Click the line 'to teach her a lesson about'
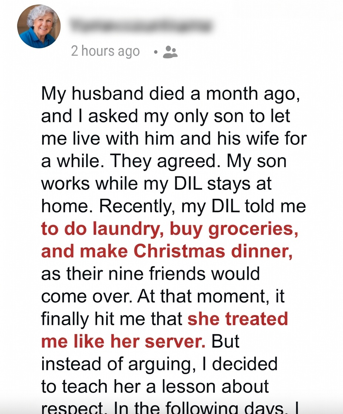Viewport: 343px width, 414px height. [x=155, y=386]
